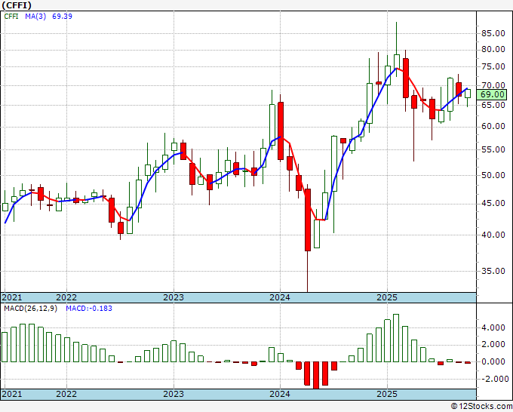Click the 69.39 moving average value
The height and width of the screenshot is (412, 513).
(62, 17)
